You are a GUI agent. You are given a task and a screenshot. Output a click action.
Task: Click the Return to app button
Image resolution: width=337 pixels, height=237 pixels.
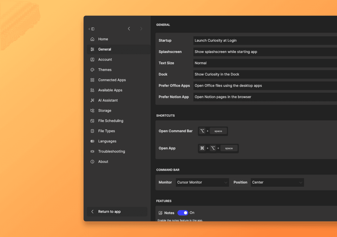117,212
